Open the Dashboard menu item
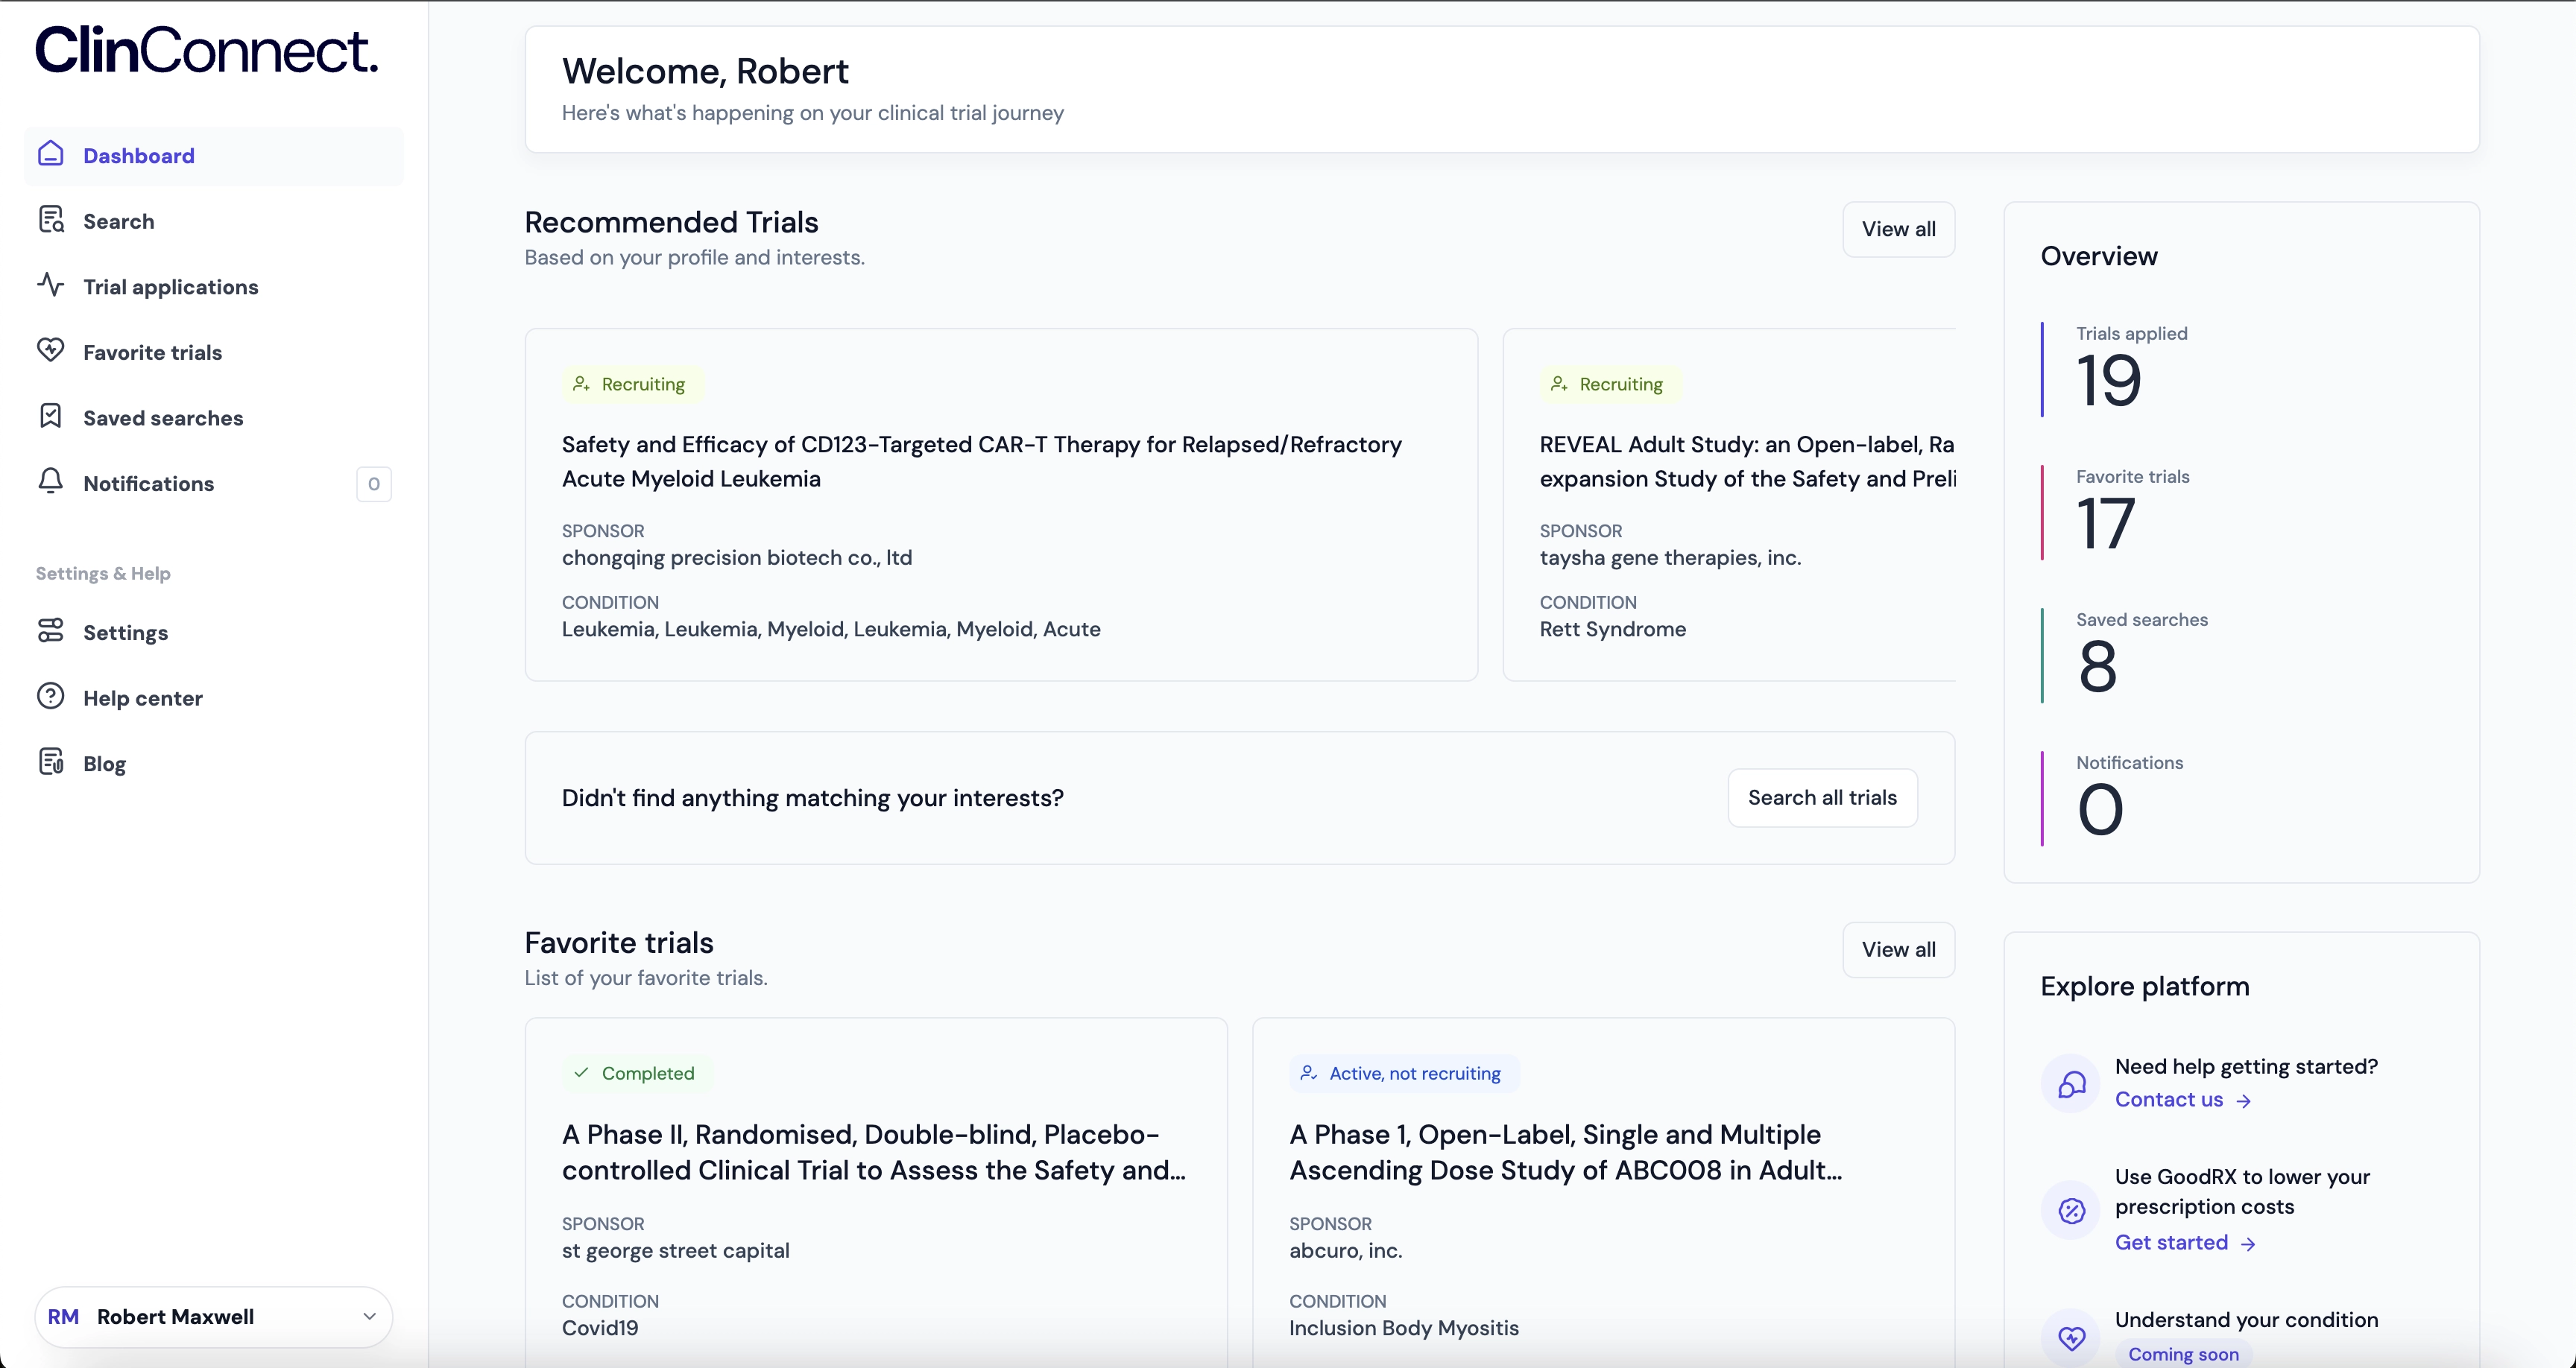The width and height of the screenshot is (2576, 1368). 214,155
